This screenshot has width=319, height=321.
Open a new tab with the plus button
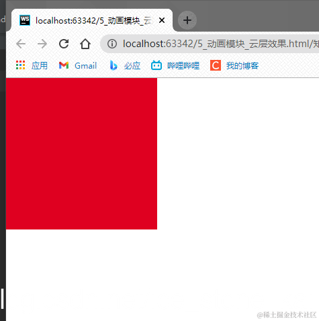pyautogui.click(x=187, y=20)
